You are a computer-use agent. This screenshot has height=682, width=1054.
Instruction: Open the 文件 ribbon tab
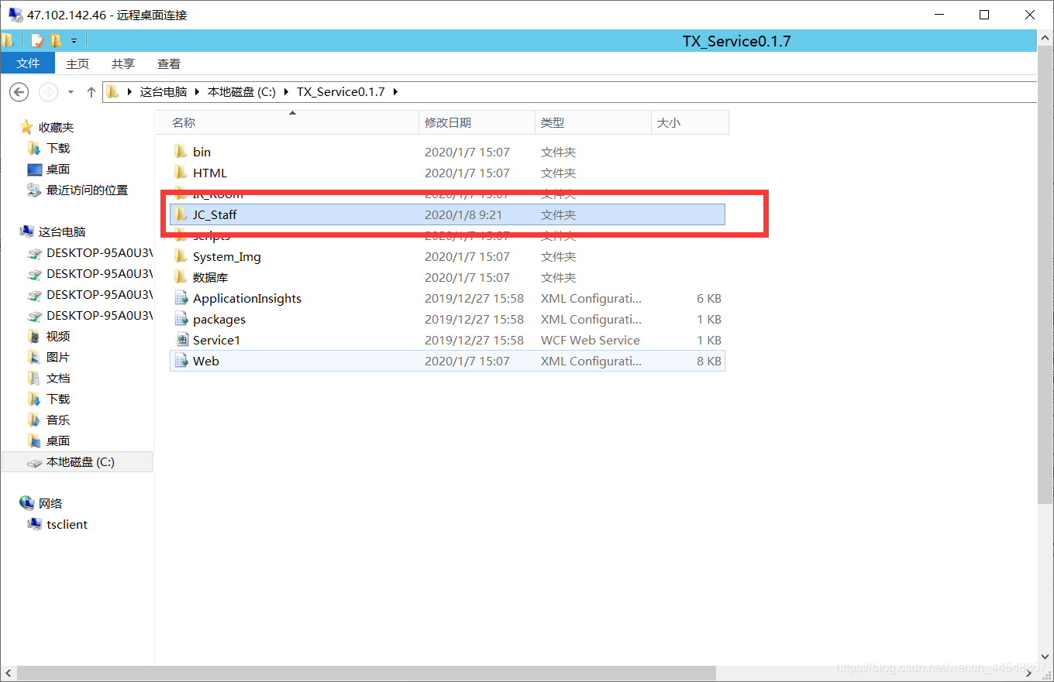tap(28, 63)
